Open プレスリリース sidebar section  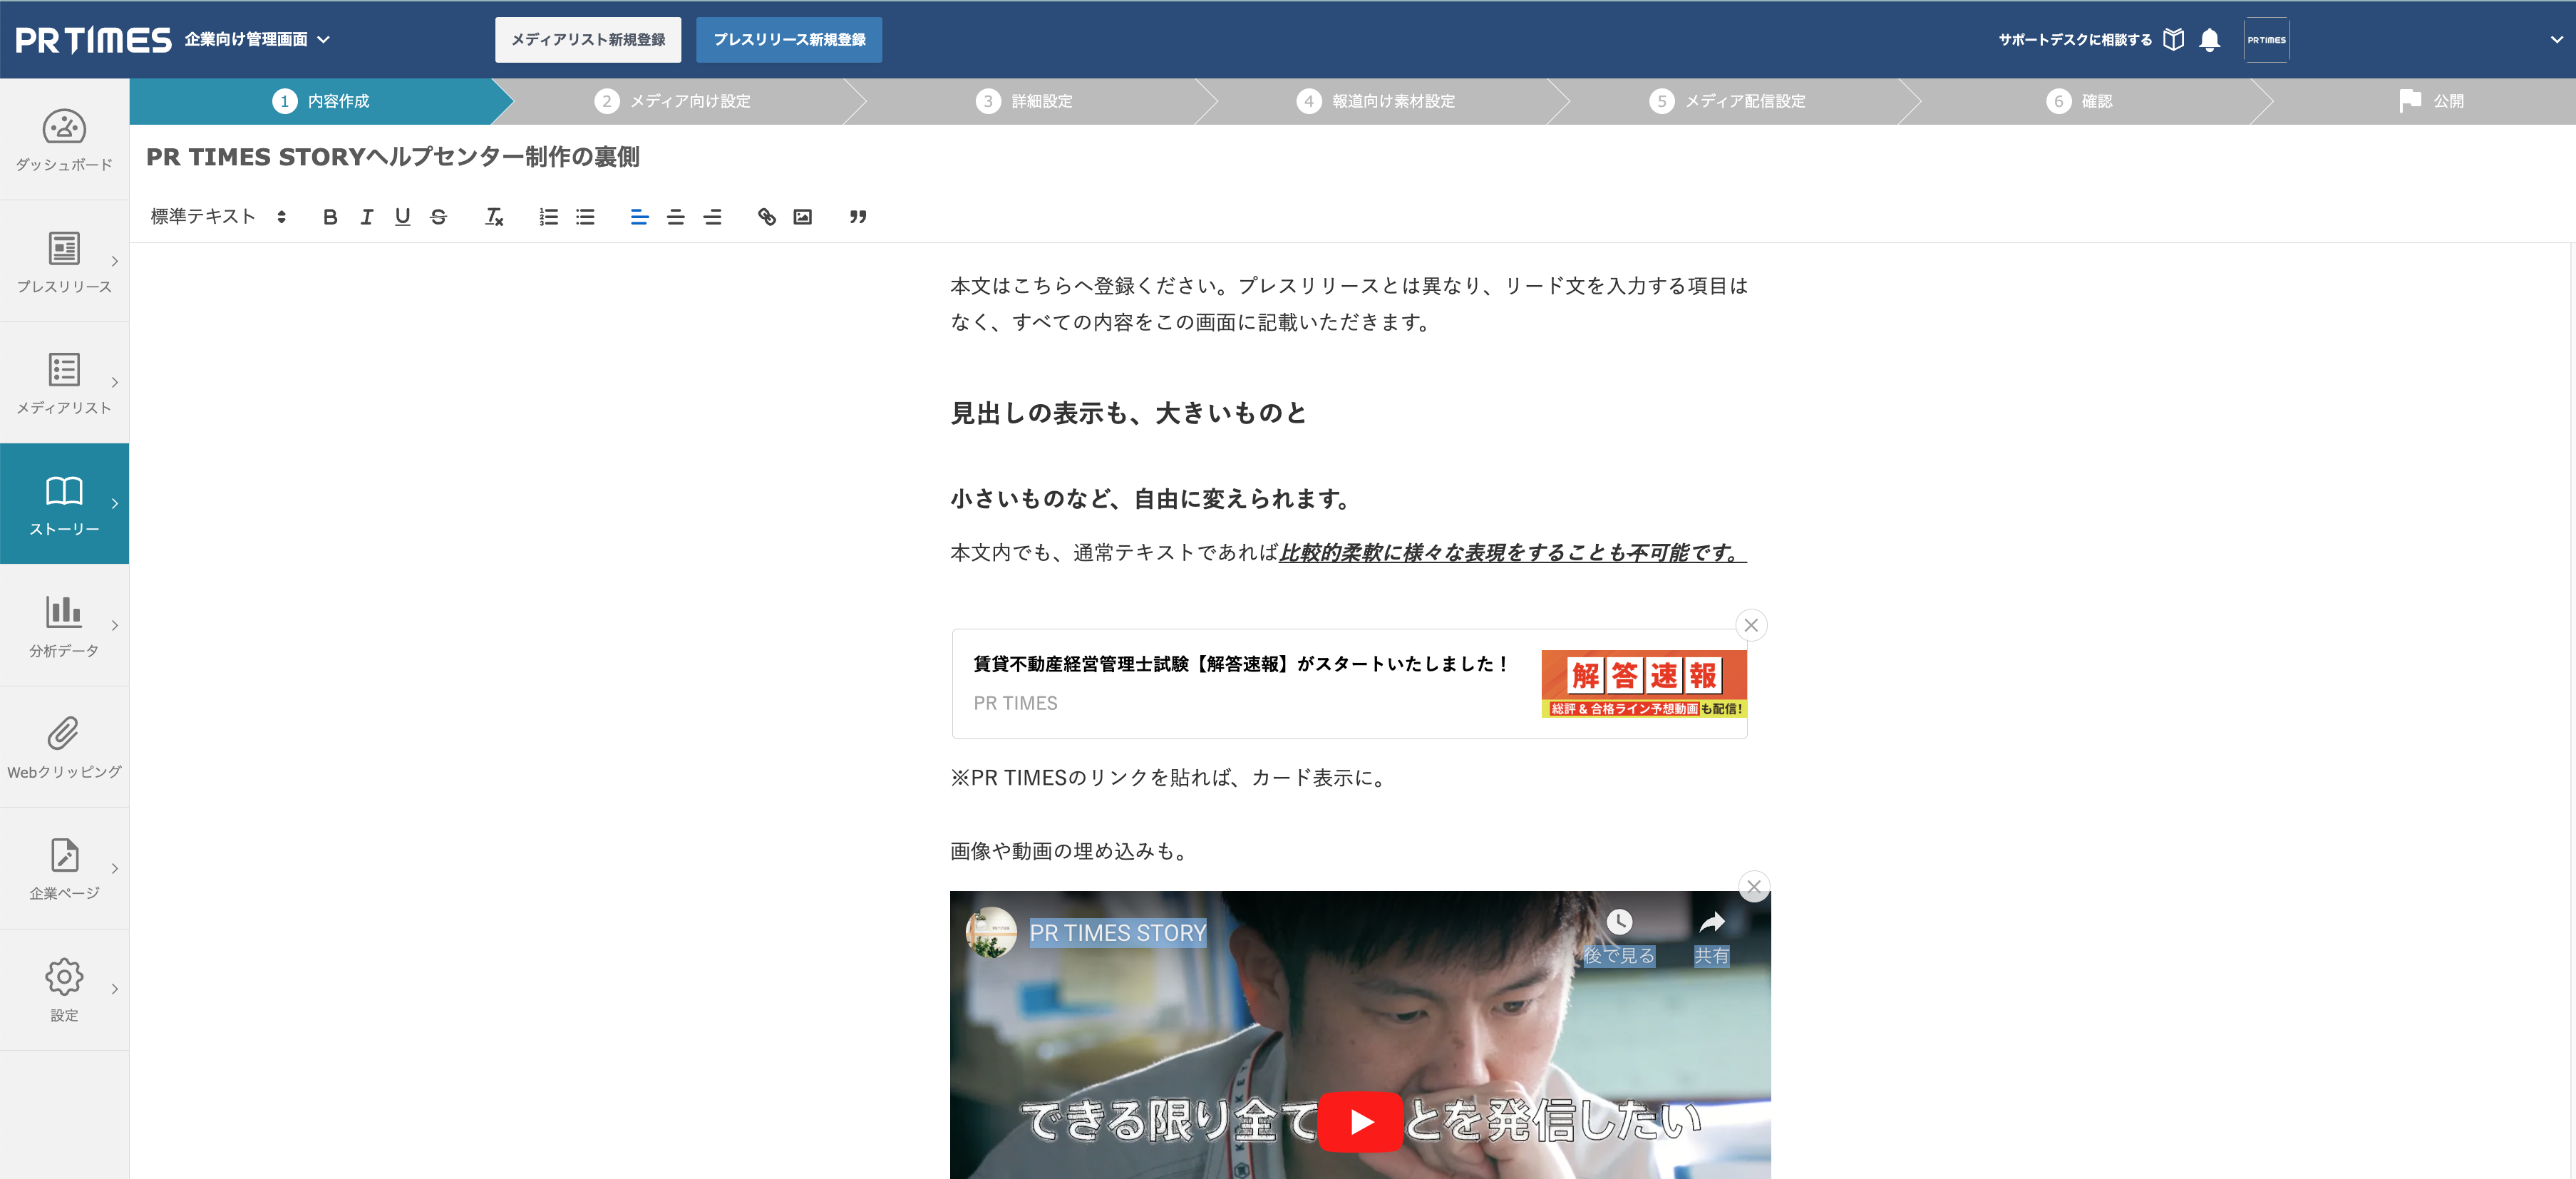64,262
